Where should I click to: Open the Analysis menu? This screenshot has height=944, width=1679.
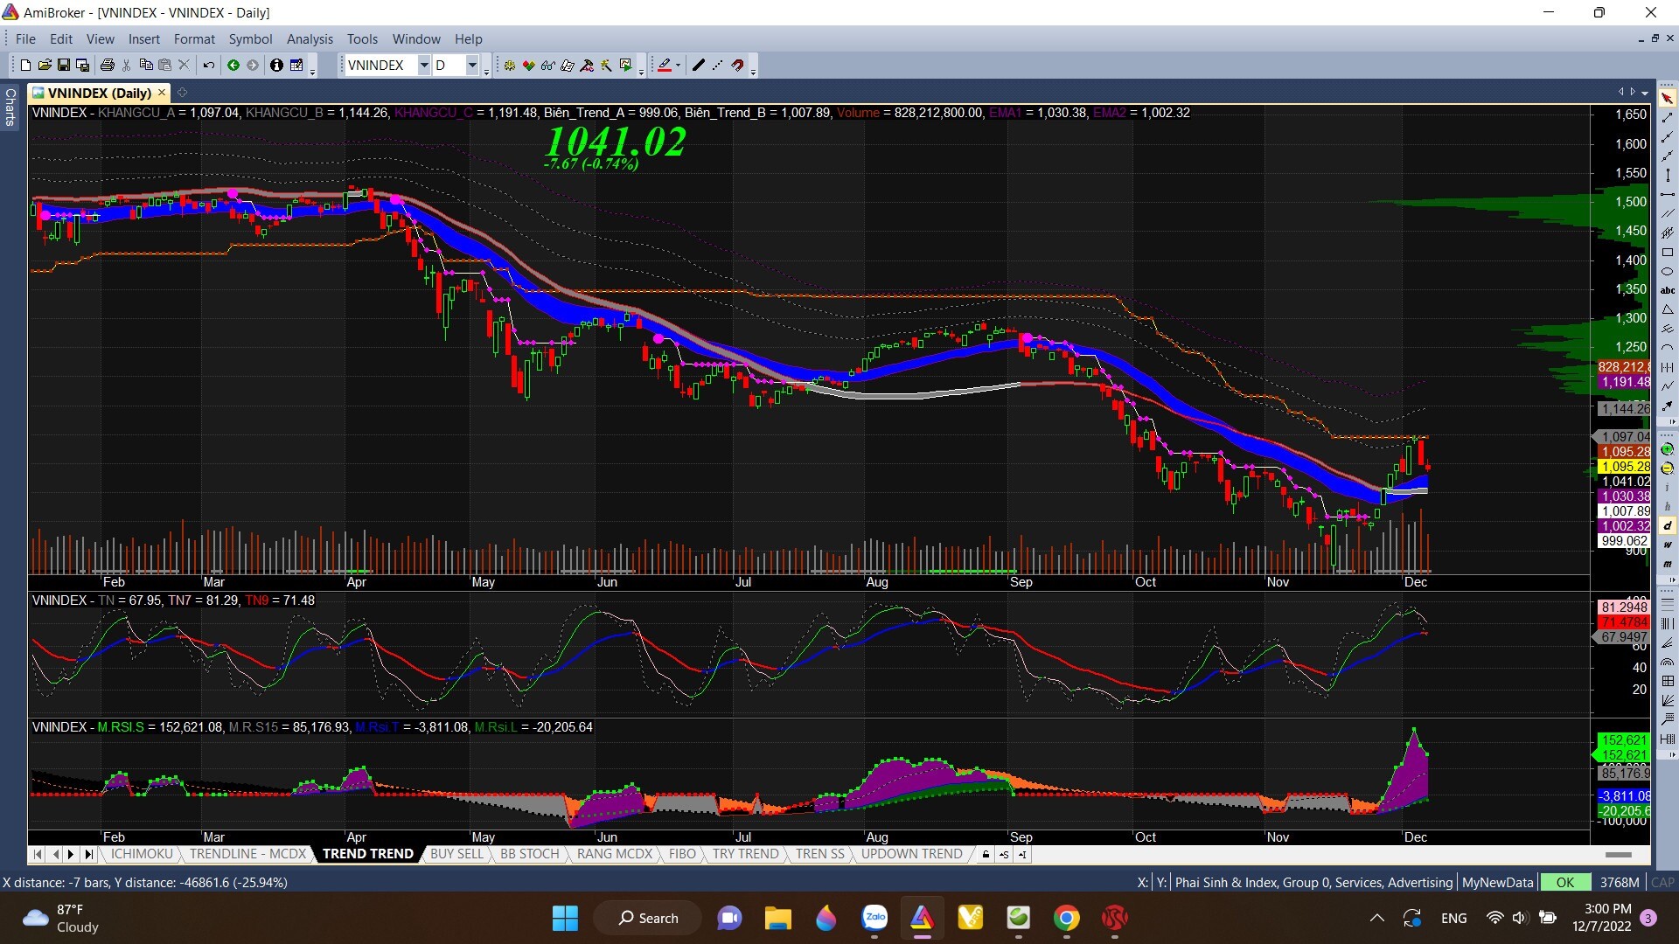tap(310, 39)
